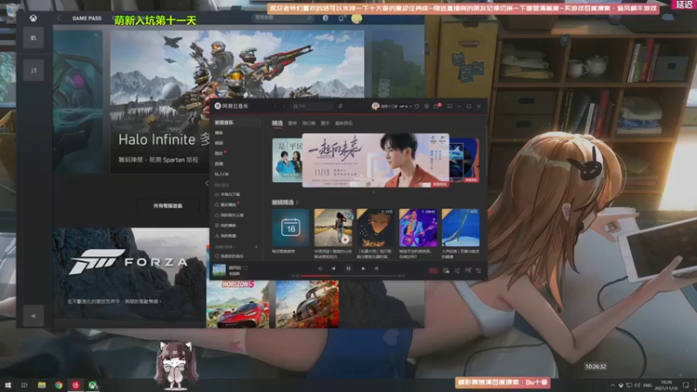The width and height of the screenshot is (697, 392).
Task: Open the sound effects icon in player bar
Action: click(x=446, y=270)
